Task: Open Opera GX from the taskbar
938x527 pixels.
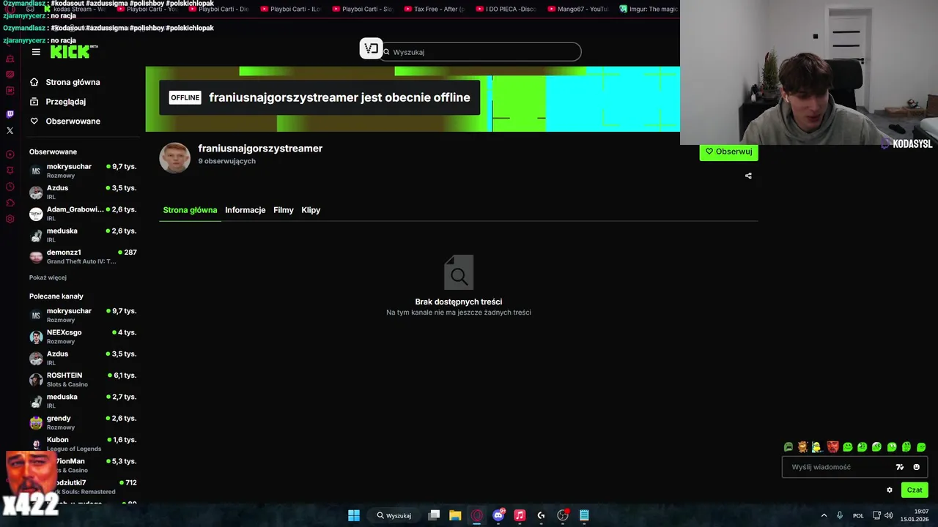Action: pos(477,515)
